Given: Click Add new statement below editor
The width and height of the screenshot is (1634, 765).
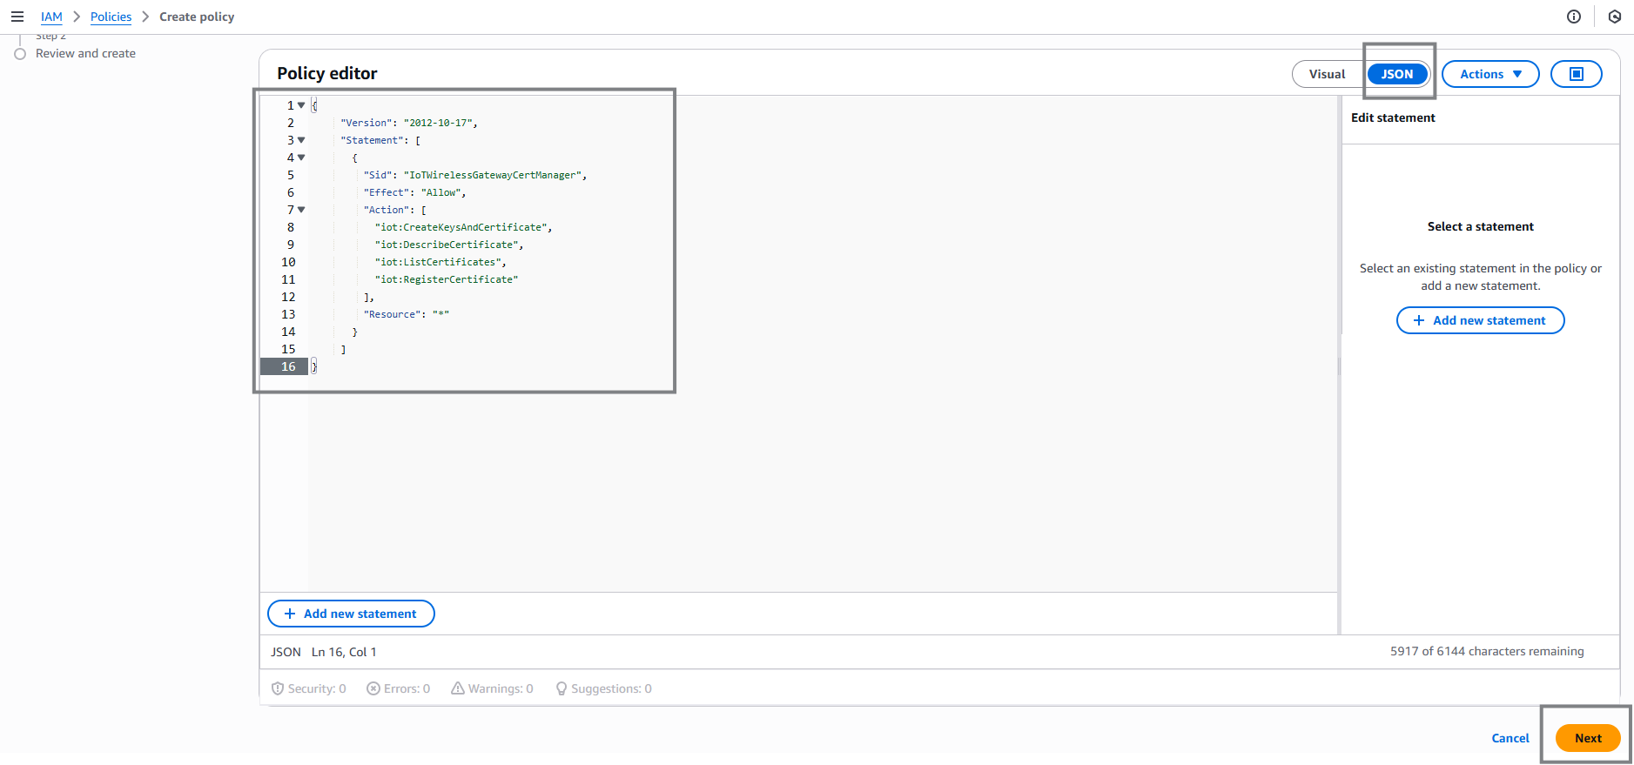Looking at the screenshot, I should click(x=351, y=614).
